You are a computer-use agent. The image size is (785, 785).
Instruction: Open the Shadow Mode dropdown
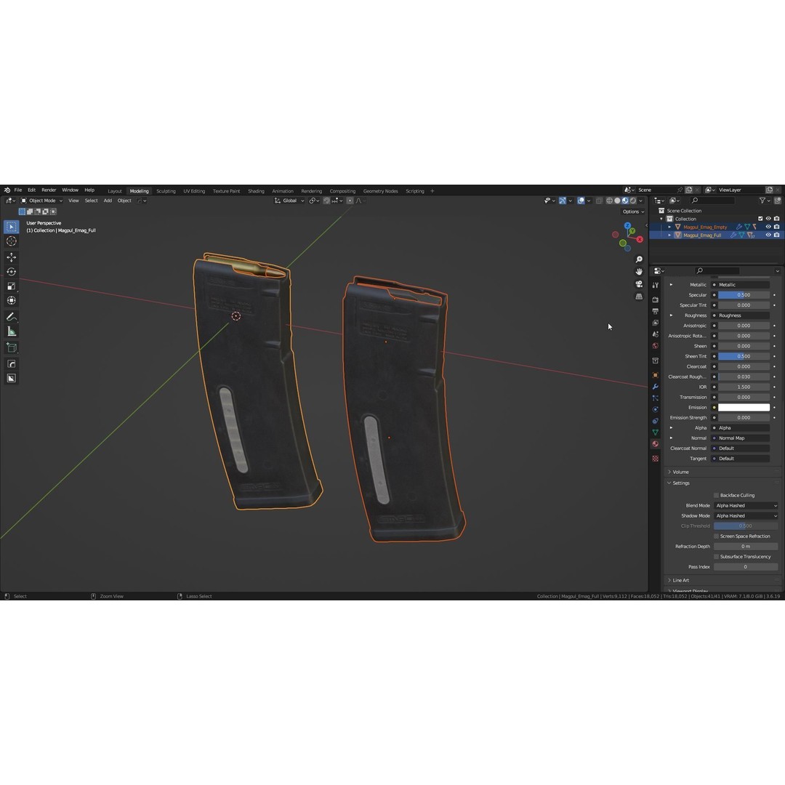pos(746,515)
